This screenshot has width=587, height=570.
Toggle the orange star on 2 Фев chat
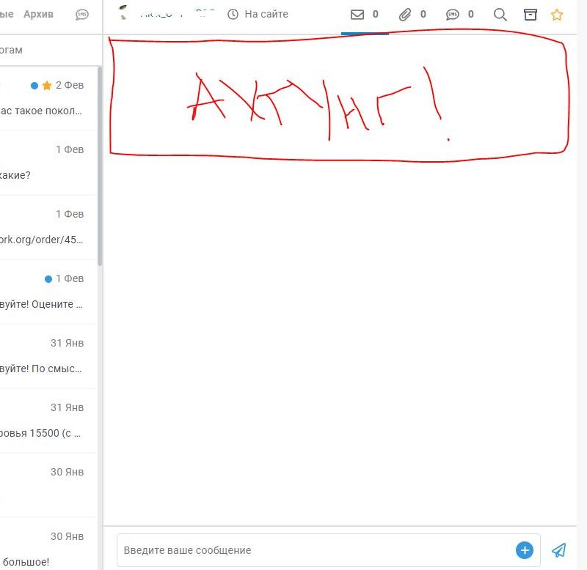(47, 86)
